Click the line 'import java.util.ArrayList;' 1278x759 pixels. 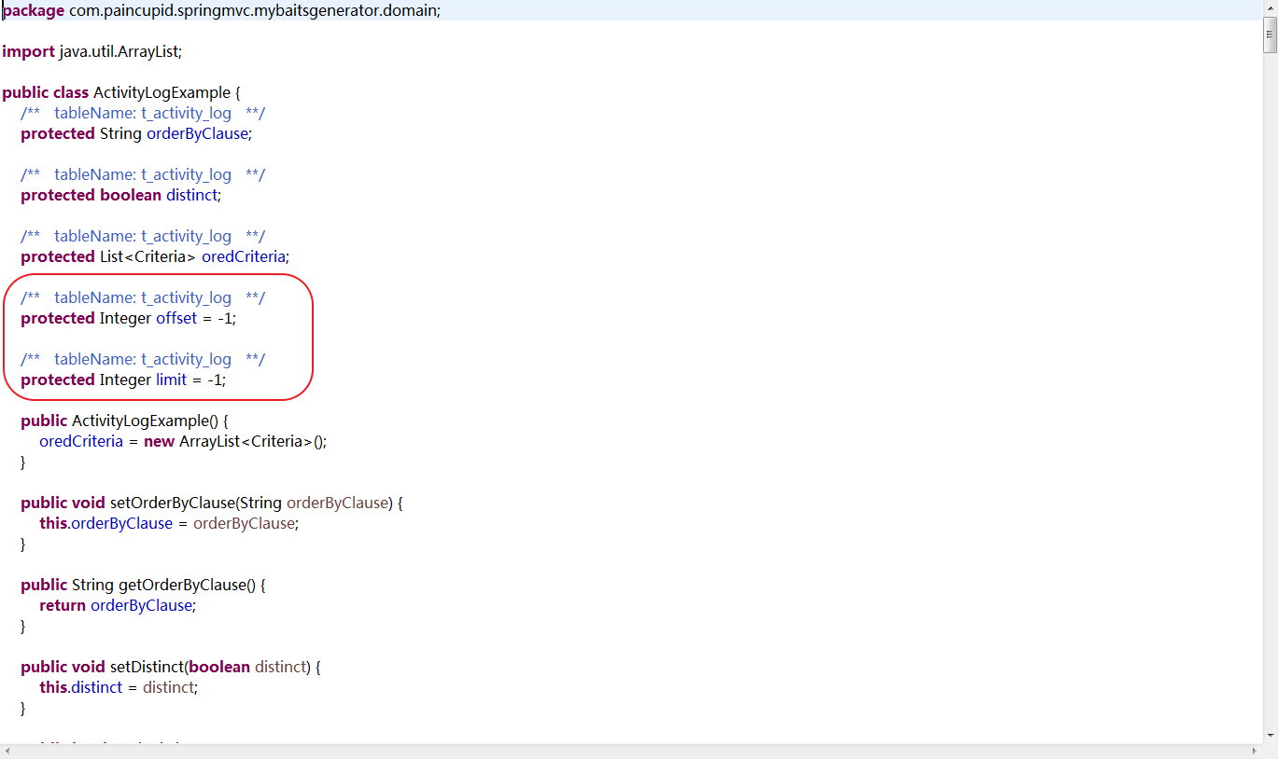(x=92, y=51)
